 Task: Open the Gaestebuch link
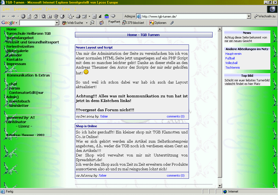(x=20, y=101)
